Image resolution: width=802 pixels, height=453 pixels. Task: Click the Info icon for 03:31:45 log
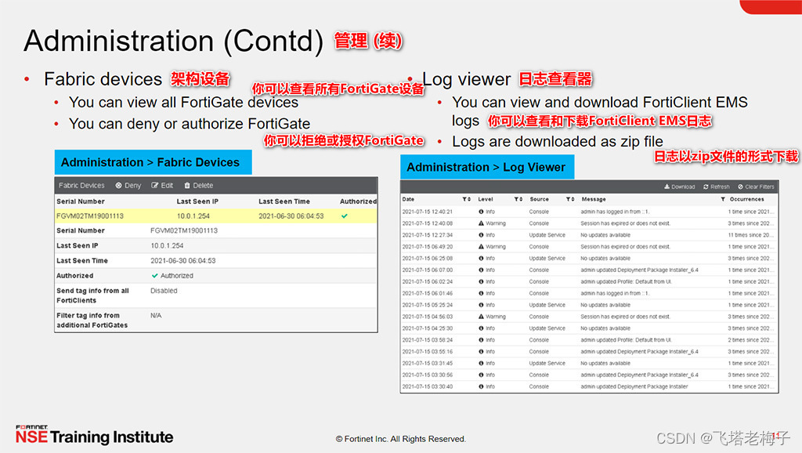(482, 364)
